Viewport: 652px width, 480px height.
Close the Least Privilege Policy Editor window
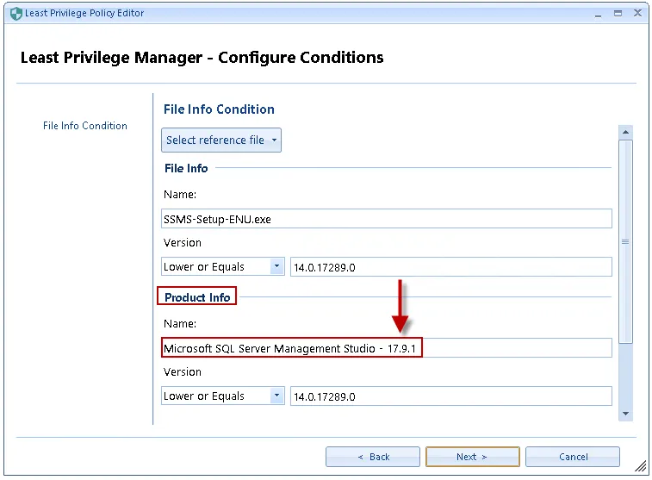[x=636, y=13]
